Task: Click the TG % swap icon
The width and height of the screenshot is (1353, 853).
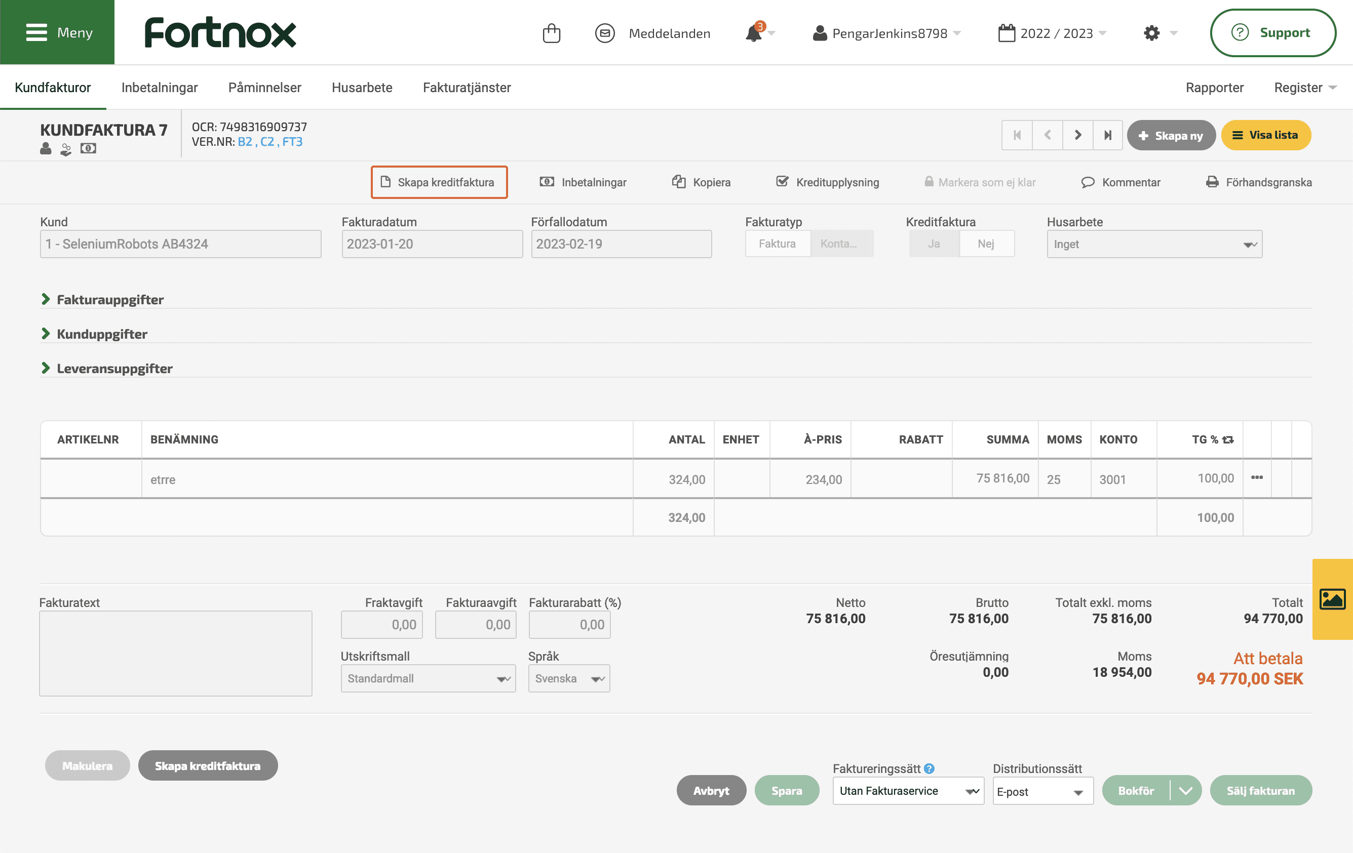Action: pyautogui.click(x=1228, y=440)
